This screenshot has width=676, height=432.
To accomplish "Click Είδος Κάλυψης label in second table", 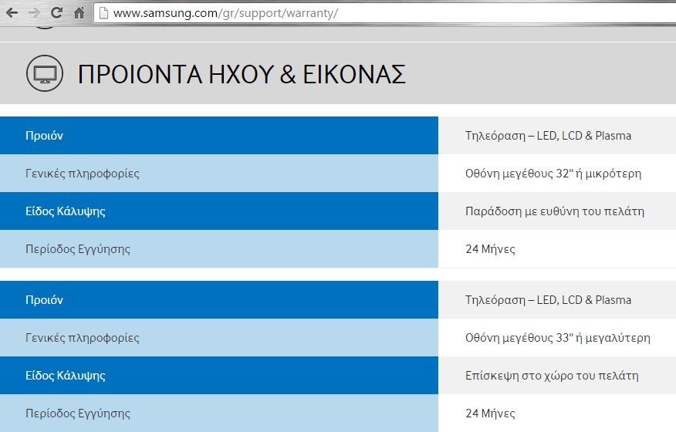I will (65, 376).
